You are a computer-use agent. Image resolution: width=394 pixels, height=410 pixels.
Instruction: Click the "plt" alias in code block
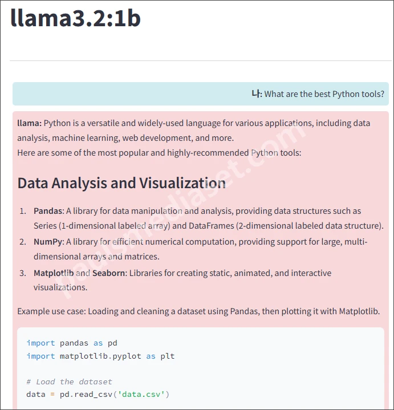coord(168,356)
